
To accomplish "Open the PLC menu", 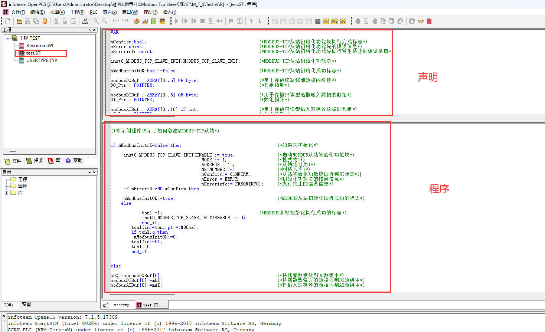I will point(94,12).
